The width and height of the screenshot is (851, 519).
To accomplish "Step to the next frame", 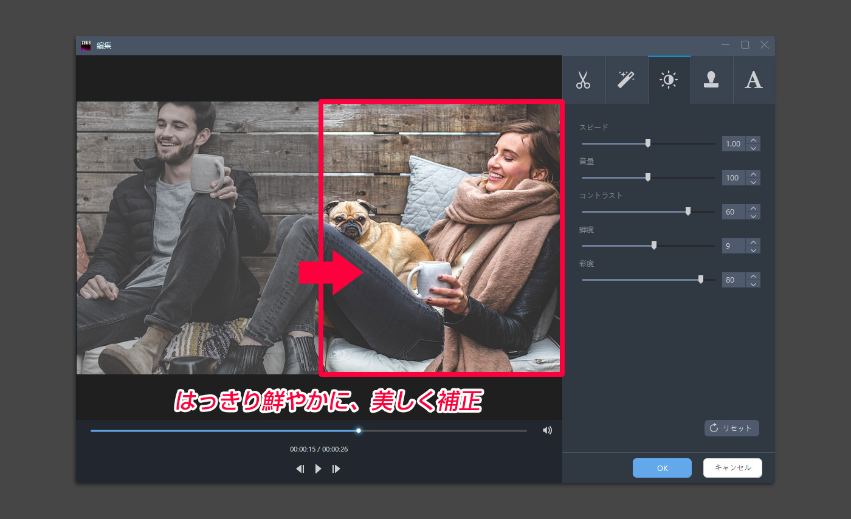I will coord(336,469).
